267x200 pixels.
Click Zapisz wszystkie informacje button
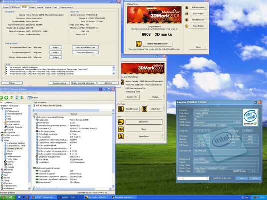84,83
